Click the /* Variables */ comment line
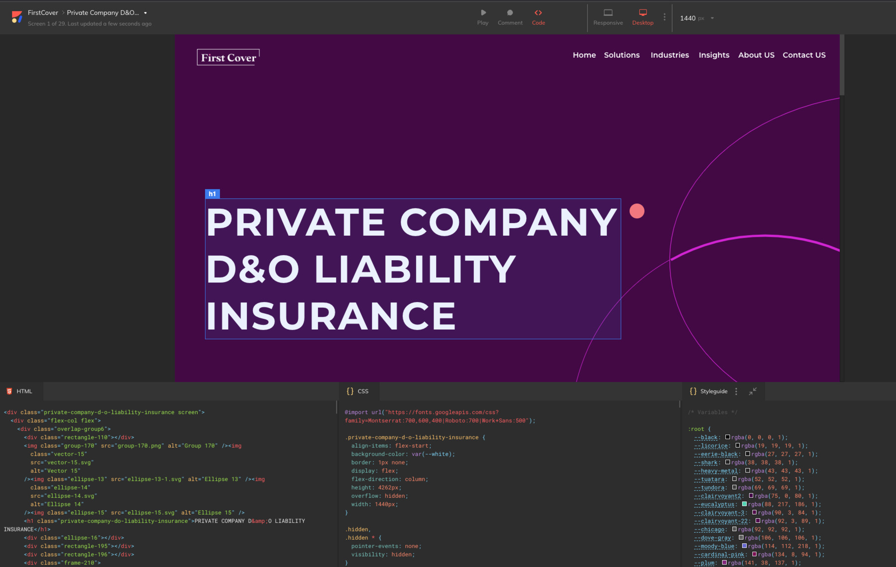 tap(712, 412)
